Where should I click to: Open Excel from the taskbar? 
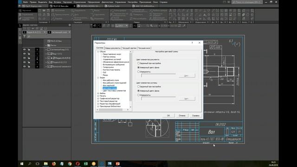click(x=85, y=164)
